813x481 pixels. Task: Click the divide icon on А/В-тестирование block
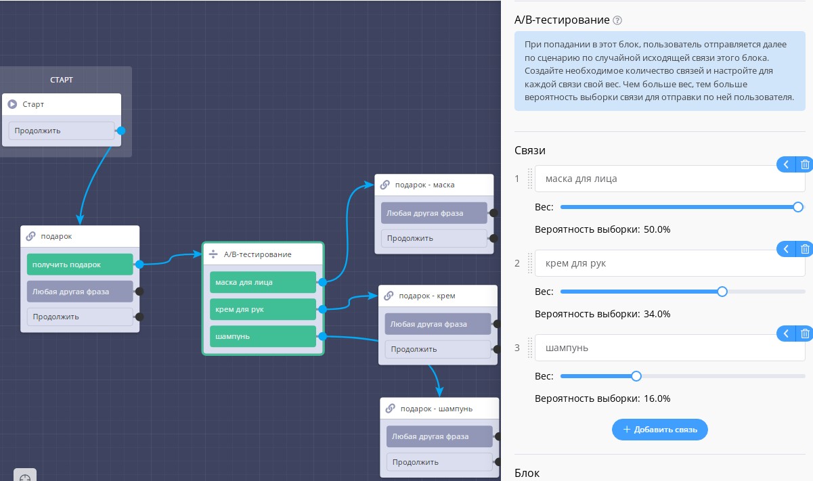(x=213, y=254)
